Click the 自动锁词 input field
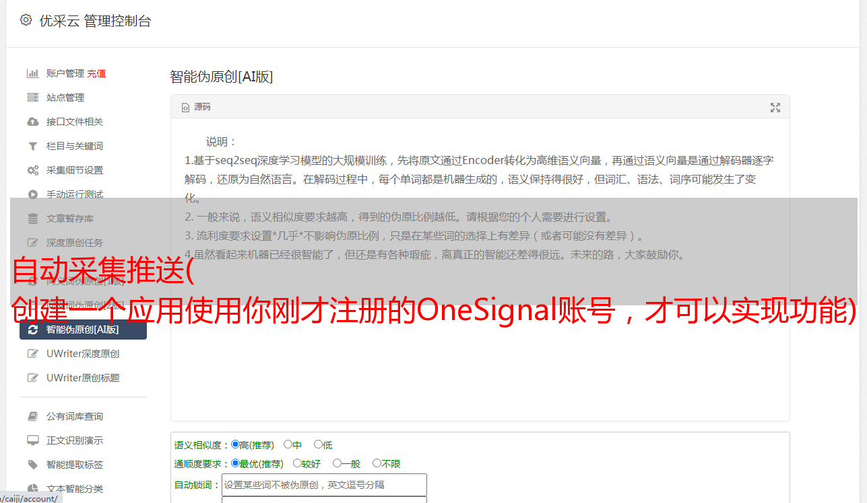 click(324, 485)
